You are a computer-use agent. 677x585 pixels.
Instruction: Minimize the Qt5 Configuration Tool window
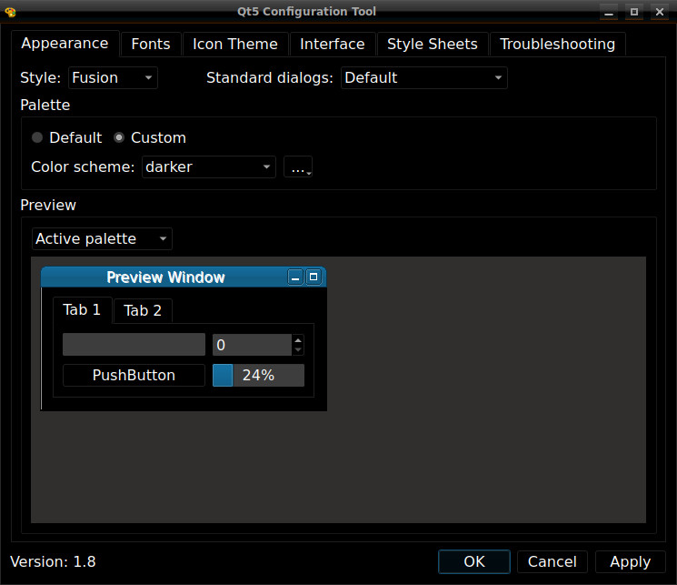click(609, 12)
